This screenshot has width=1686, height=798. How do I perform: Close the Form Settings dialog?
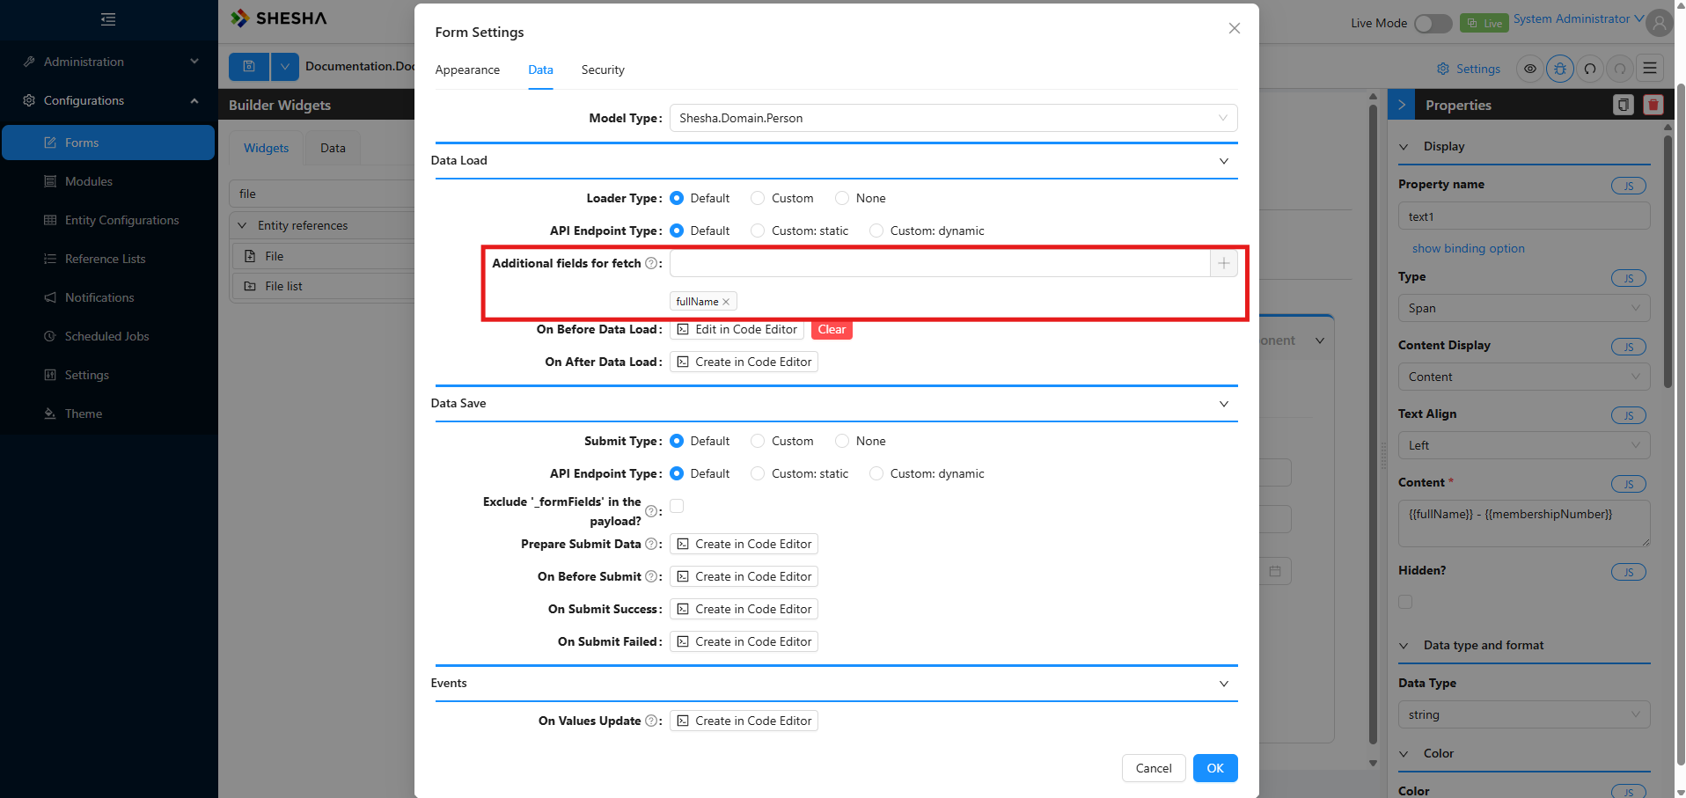1235,28
